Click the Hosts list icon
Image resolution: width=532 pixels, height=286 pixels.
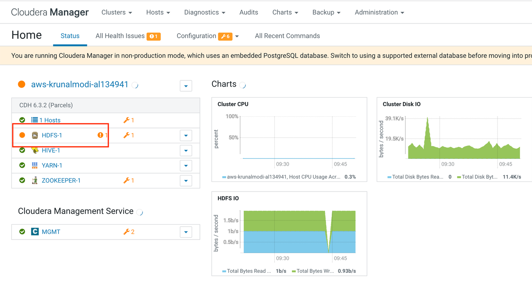coord(34,120)
